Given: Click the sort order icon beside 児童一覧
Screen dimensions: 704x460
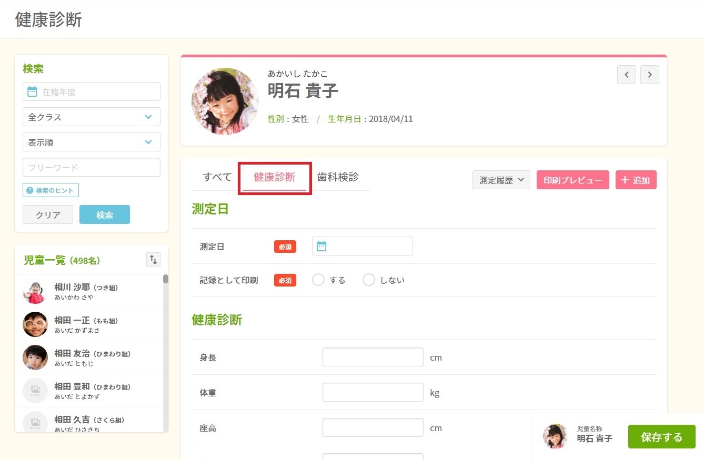Looking at the screenshot, I should tap(153, 259).
